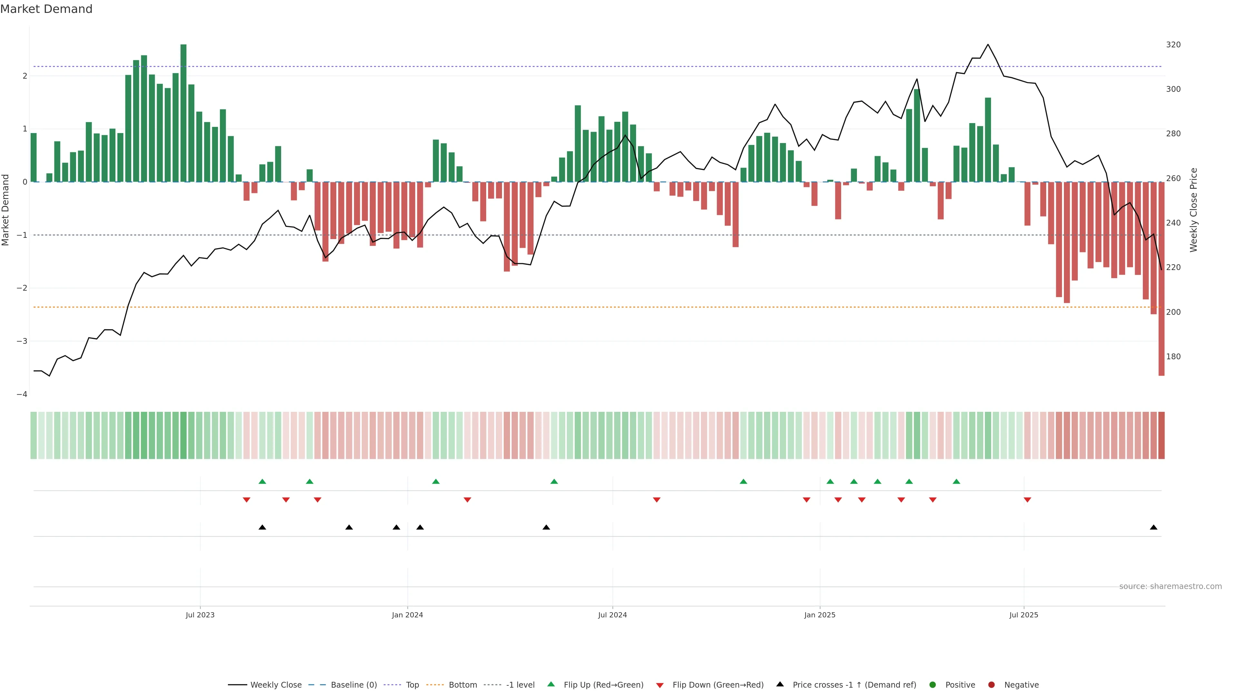This screenshot has height=696, width=1238.
Task: Click the darkest red heatmap cell at far right
Action: tap(1162, 435)
